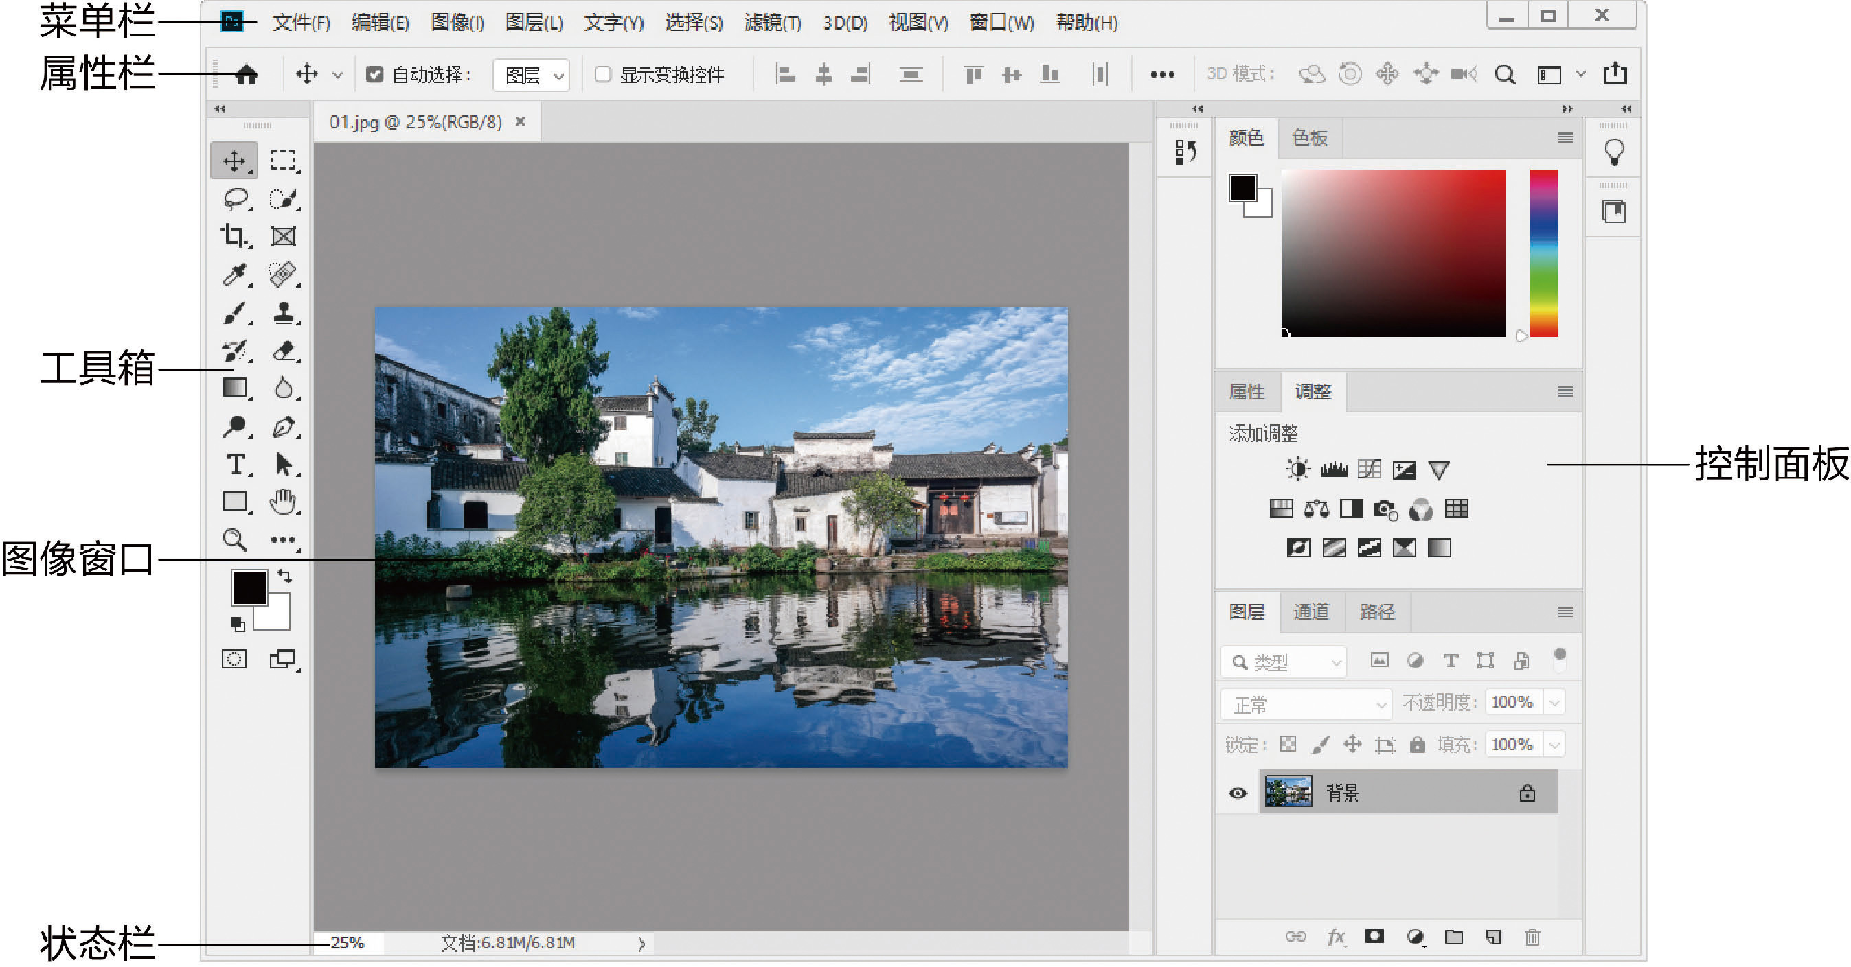Enable 显示变换控件 checkbox

tap(603, 74)
